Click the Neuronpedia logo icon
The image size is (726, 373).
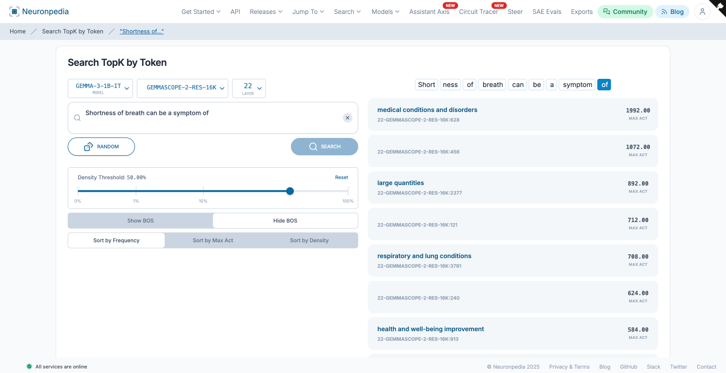pyautogui.click(x=14, y=12)
